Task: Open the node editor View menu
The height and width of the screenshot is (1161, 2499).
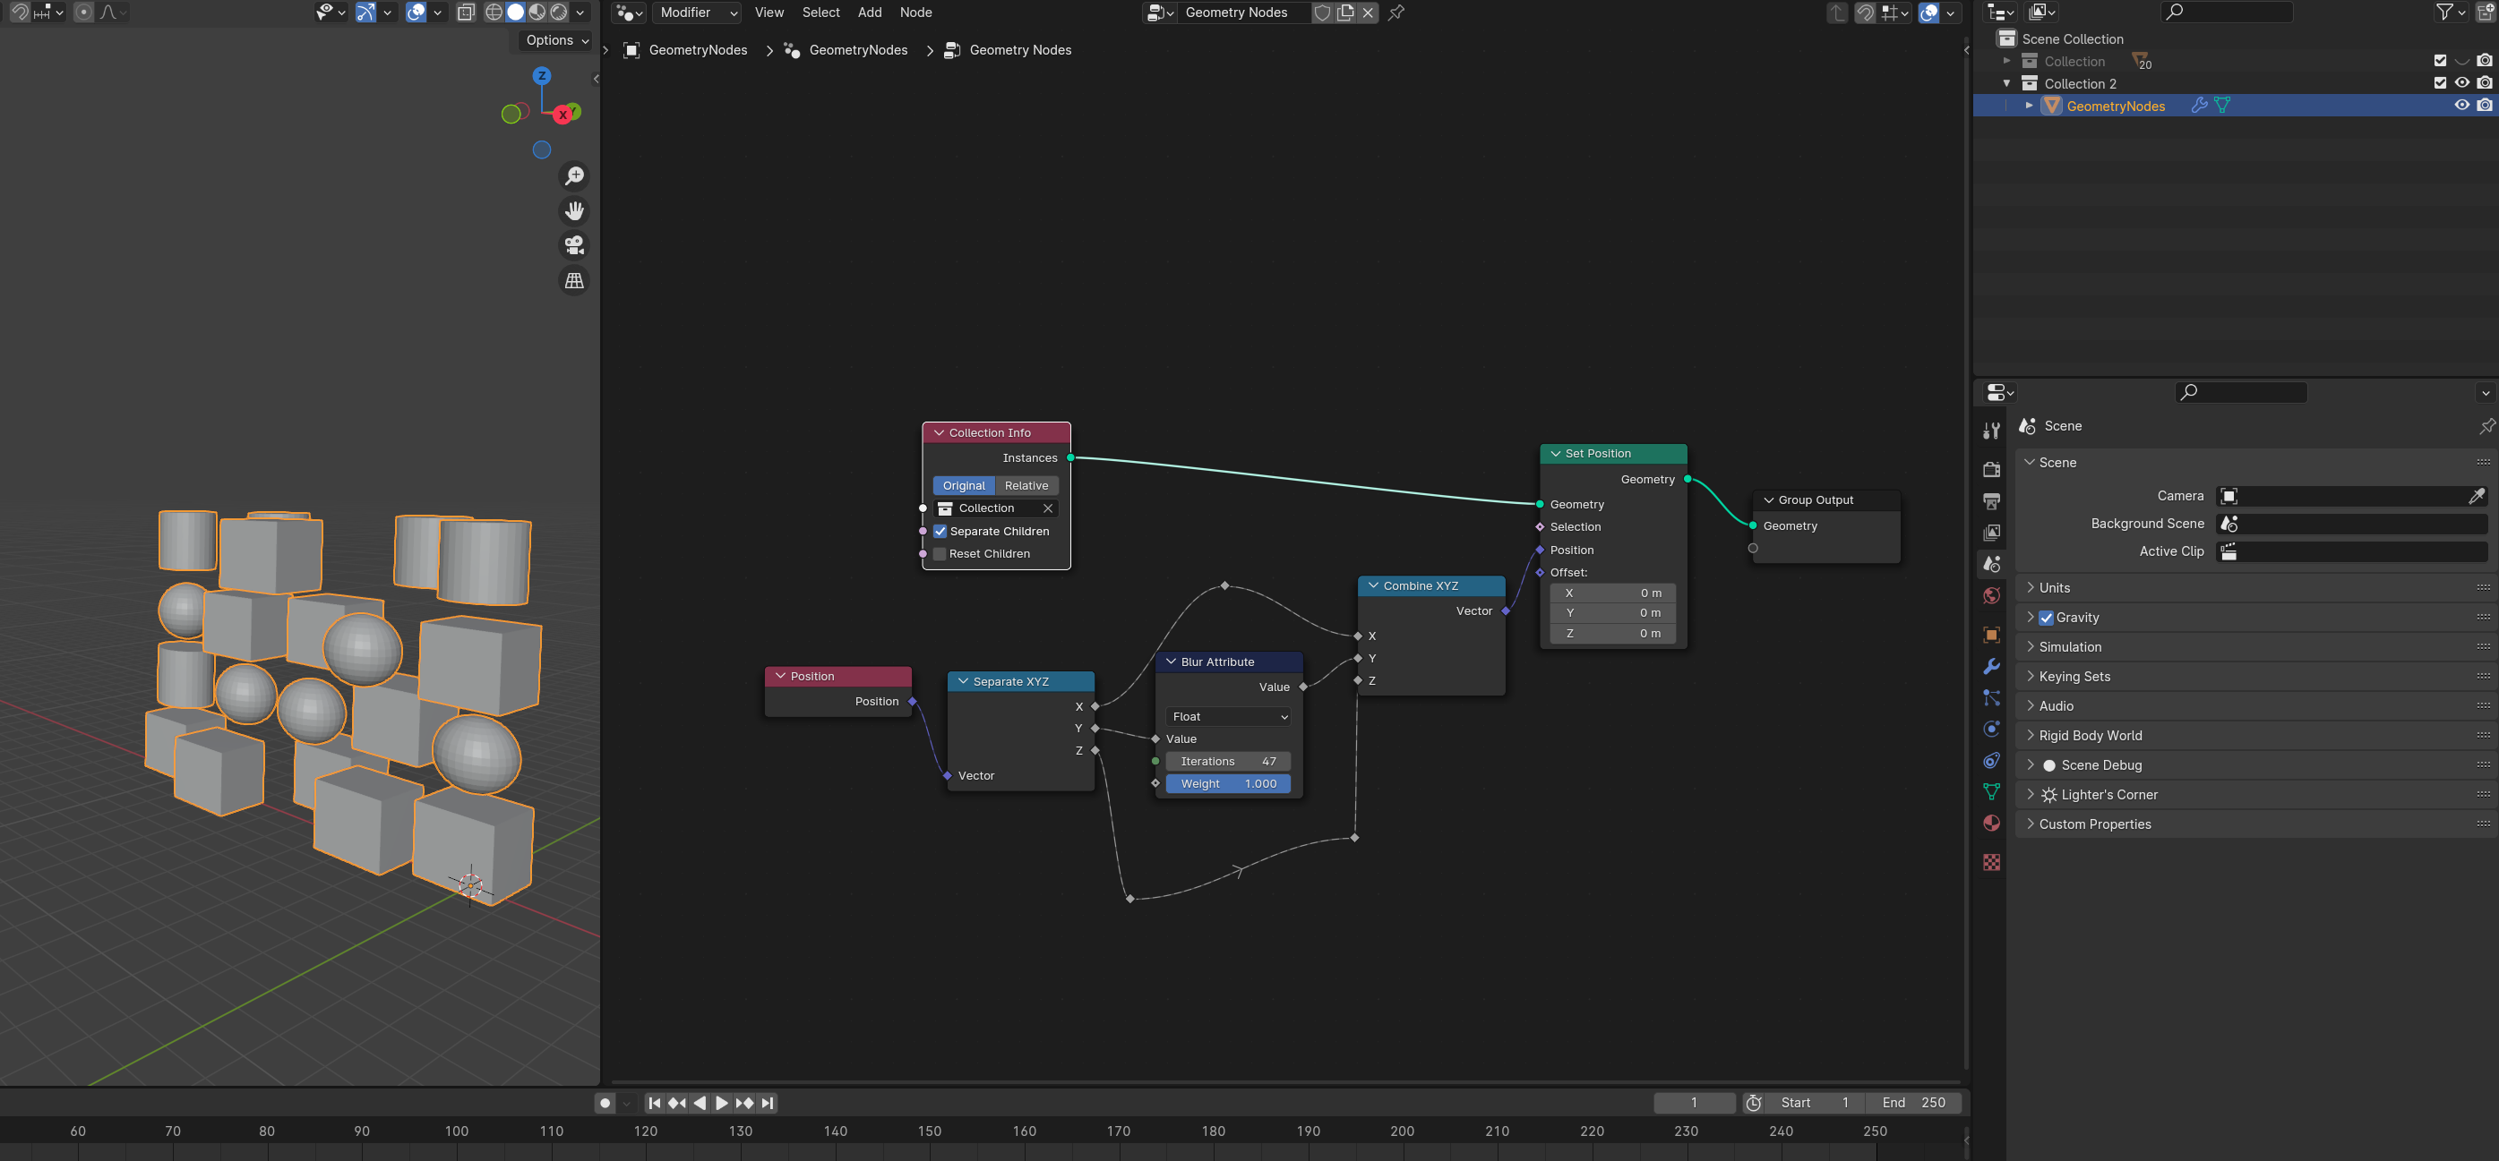Action: [769, 13]
